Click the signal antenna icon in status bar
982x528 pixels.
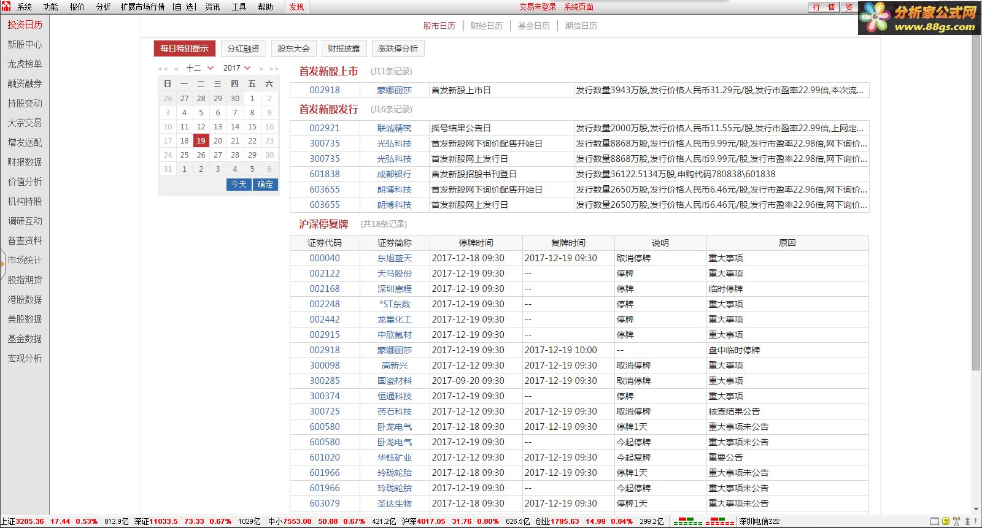click(956, 521)
